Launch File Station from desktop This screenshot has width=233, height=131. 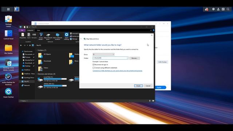click(8, 49)
